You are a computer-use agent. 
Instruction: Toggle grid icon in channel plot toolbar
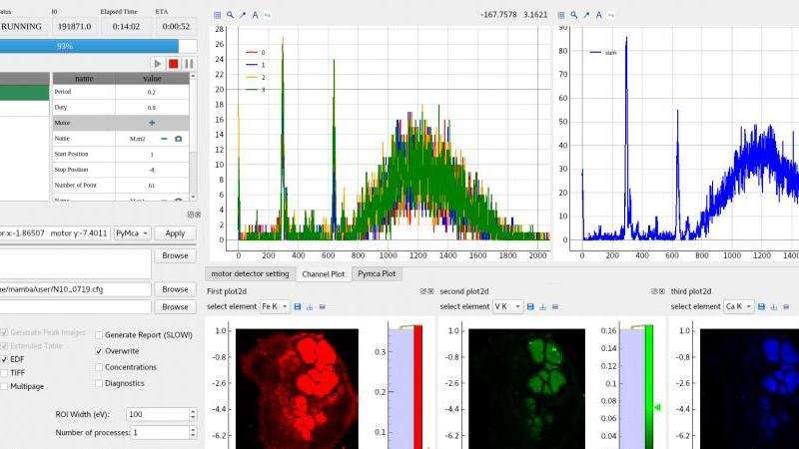pos(218,15)
